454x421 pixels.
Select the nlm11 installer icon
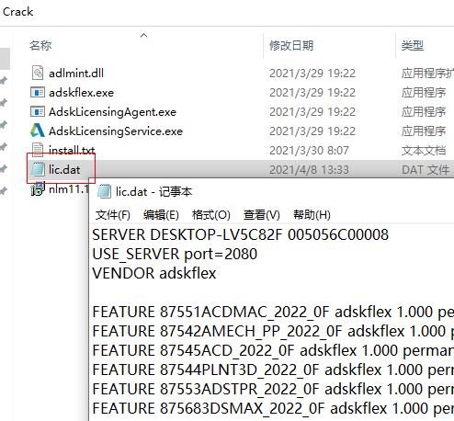38,188
